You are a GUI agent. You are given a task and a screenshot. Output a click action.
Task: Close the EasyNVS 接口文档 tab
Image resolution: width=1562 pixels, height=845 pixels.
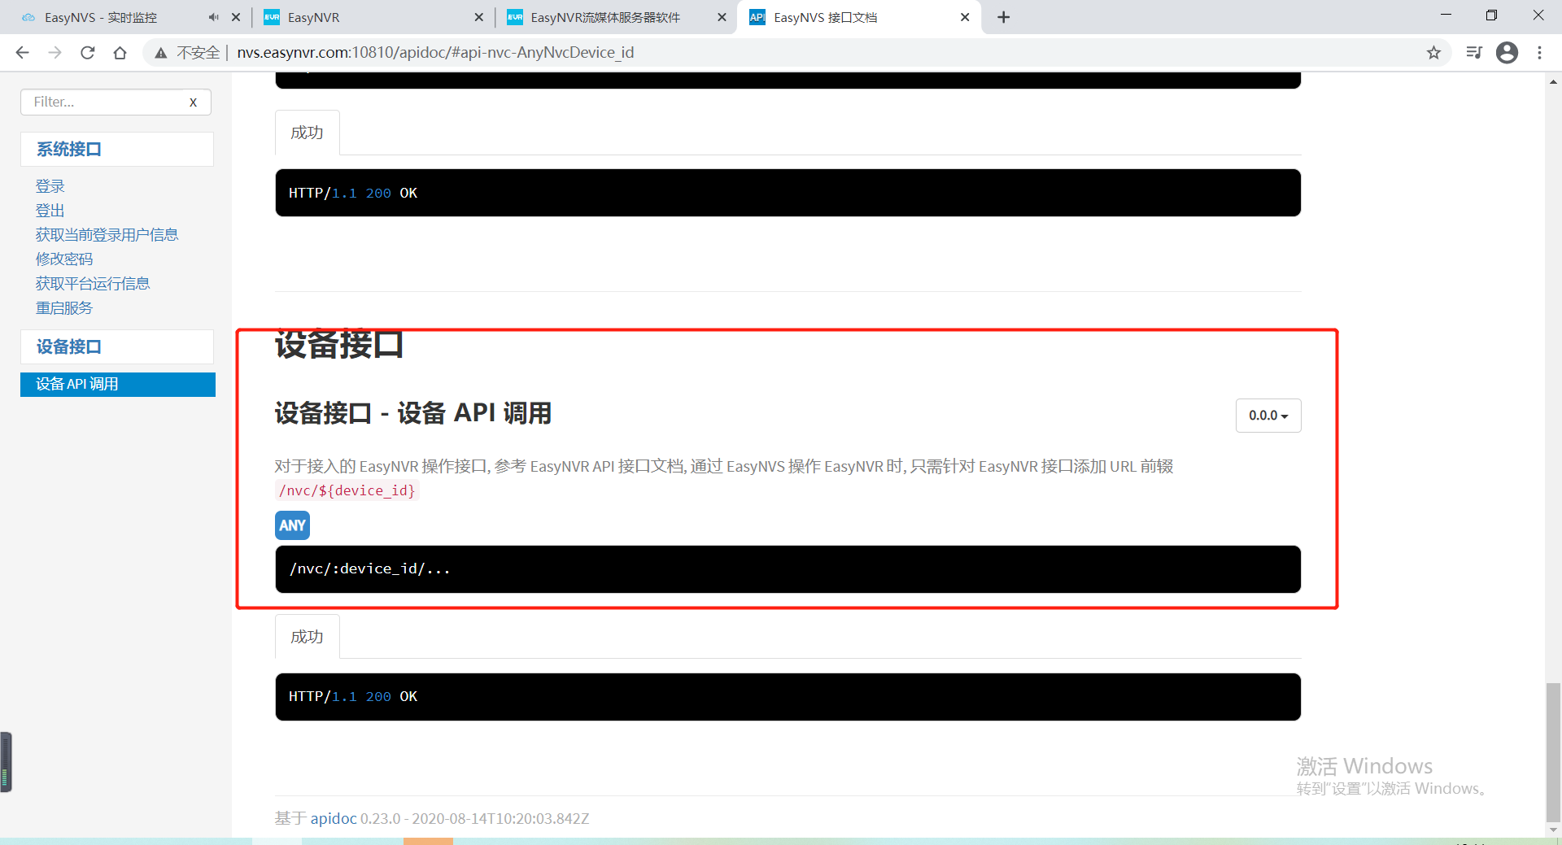point(965,17)
